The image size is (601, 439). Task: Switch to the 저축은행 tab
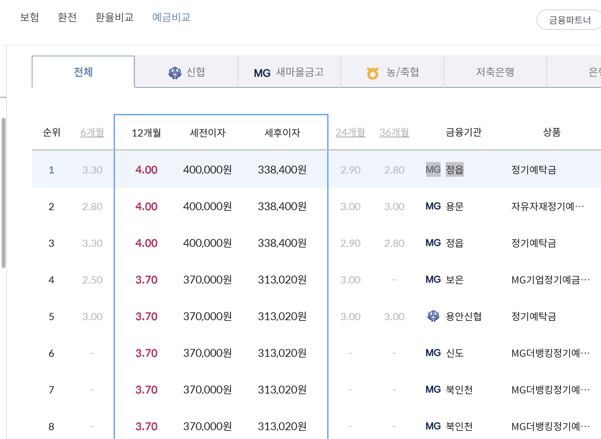click(x=495, y=72)
